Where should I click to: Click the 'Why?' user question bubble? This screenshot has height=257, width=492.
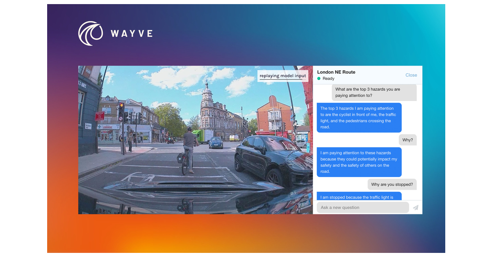[x=407, y=139]
